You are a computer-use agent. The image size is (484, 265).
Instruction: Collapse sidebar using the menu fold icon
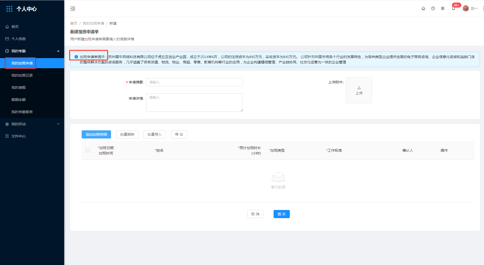73,9
